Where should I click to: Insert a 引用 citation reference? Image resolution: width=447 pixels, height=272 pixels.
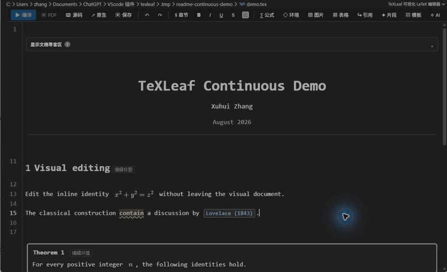click(x=365, y=15)
